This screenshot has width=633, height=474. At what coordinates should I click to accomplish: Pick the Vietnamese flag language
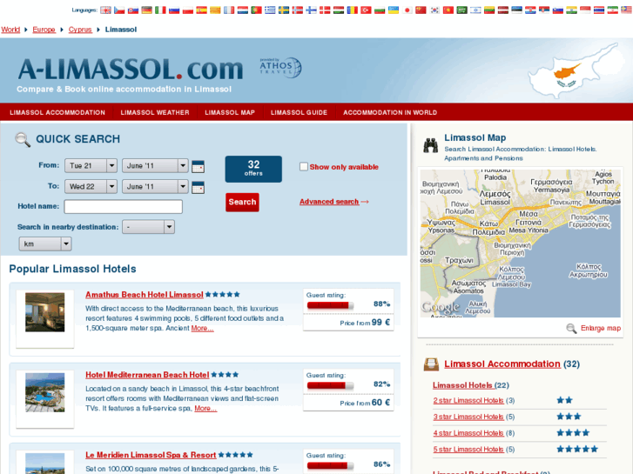tap(448, 10)
